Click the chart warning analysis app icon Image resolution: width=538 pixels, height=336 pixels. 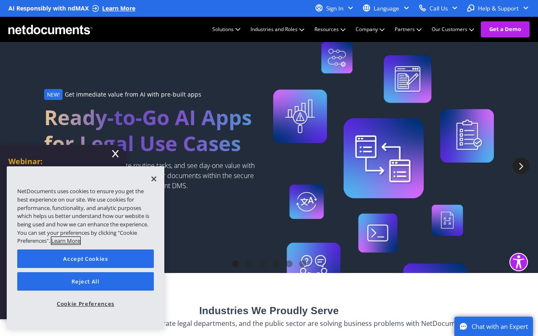300,116
